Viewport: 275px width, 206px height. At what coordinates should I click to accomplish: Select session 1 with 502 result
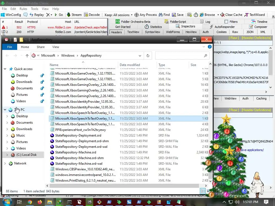(53, 27)
